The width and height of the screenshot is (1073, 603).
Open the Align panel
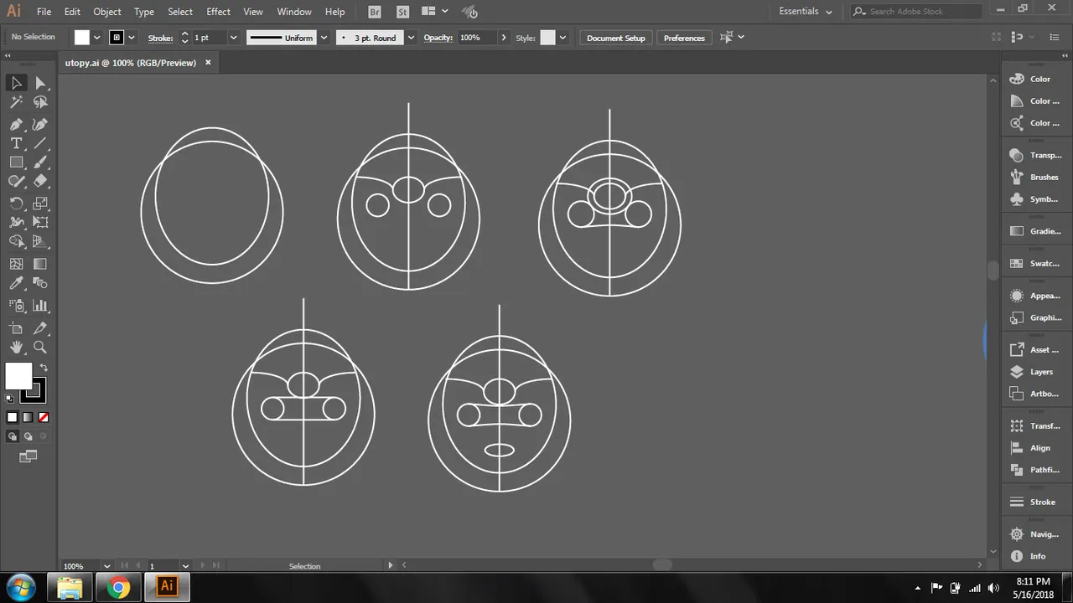coord(1034,448)
